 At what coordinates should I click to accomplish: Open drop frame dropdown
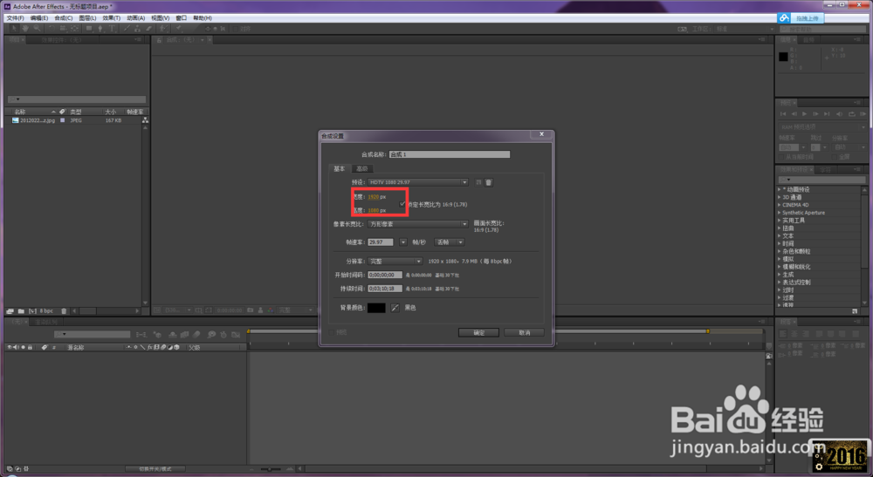[449, 242]
